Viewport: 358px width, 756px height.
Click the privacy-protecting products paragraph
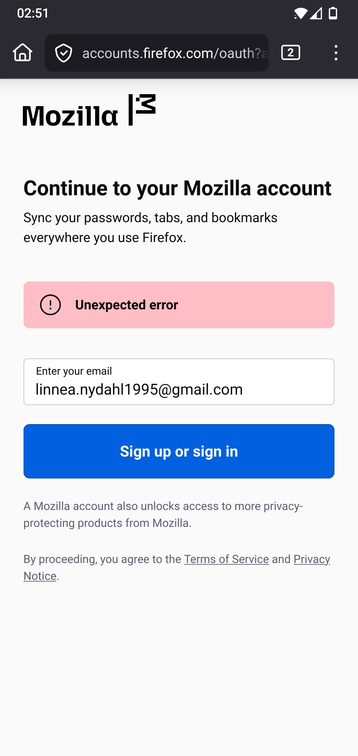[163, 515]
